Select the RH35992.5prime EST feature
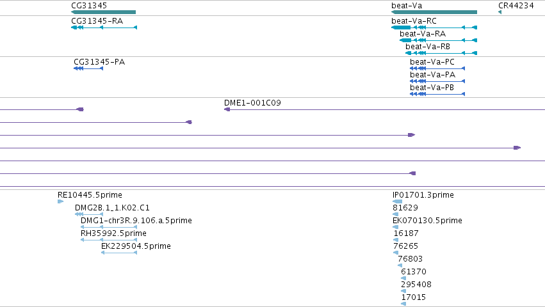Viewport: 545px width, 307px height. [109, 240]
